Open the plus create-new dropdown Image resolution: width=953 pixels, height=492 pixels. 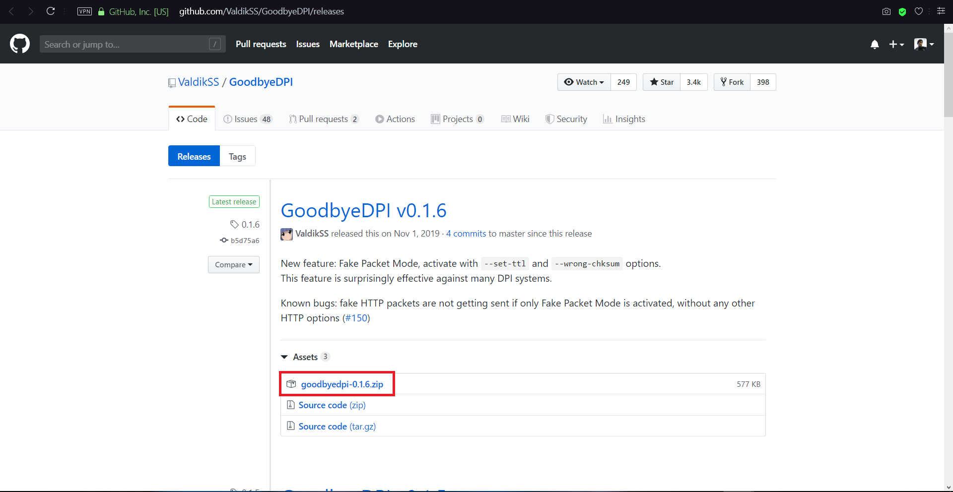click(x=896, y=44)
